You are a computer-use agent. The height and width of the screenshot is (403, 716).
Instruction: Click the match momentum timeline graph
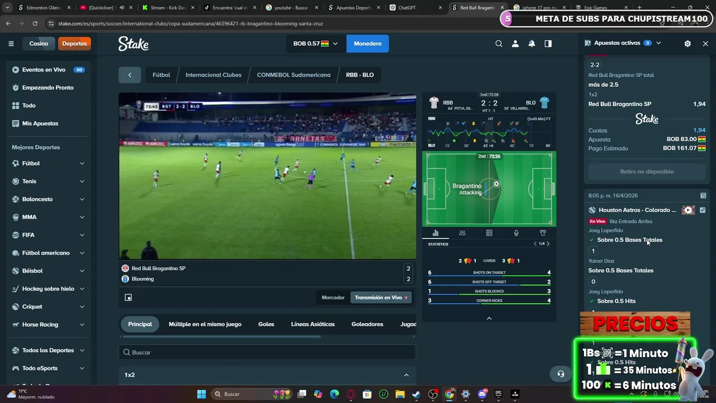coord(489,132)
